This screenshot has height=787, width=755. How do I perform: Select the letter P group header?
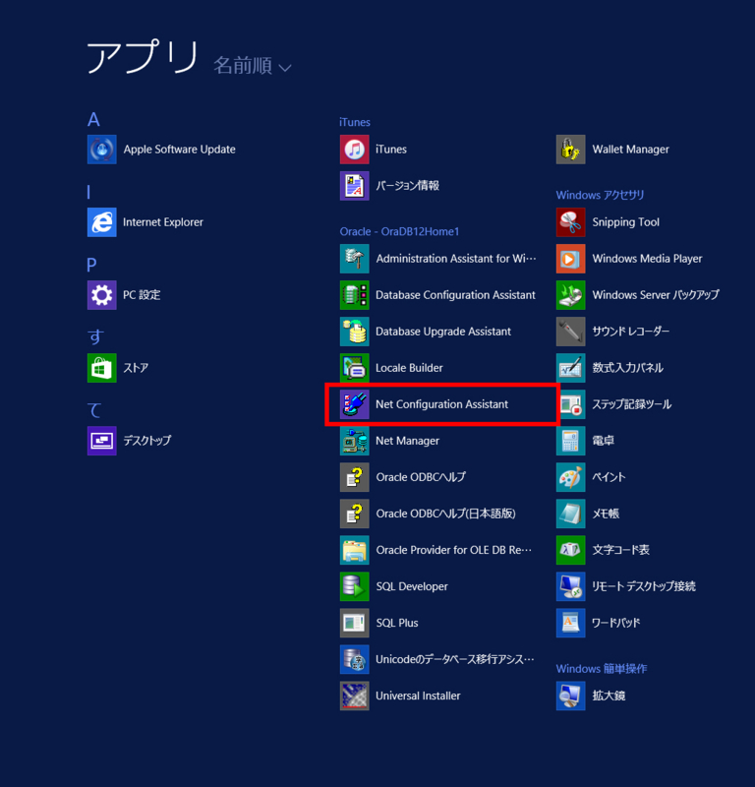pyautogui.click(x=91, y=265)
